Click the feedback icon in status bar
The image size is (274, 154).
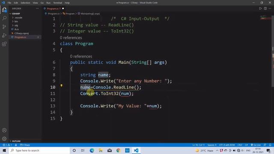coord(265,145)
